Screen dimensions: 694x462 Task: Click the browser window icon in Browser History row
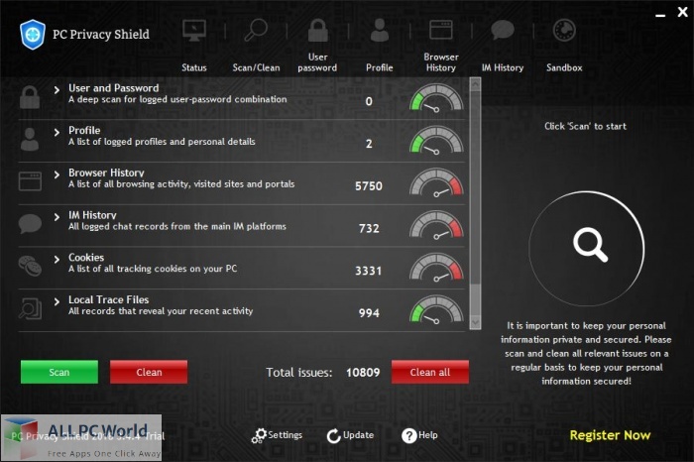click(30, 181)
